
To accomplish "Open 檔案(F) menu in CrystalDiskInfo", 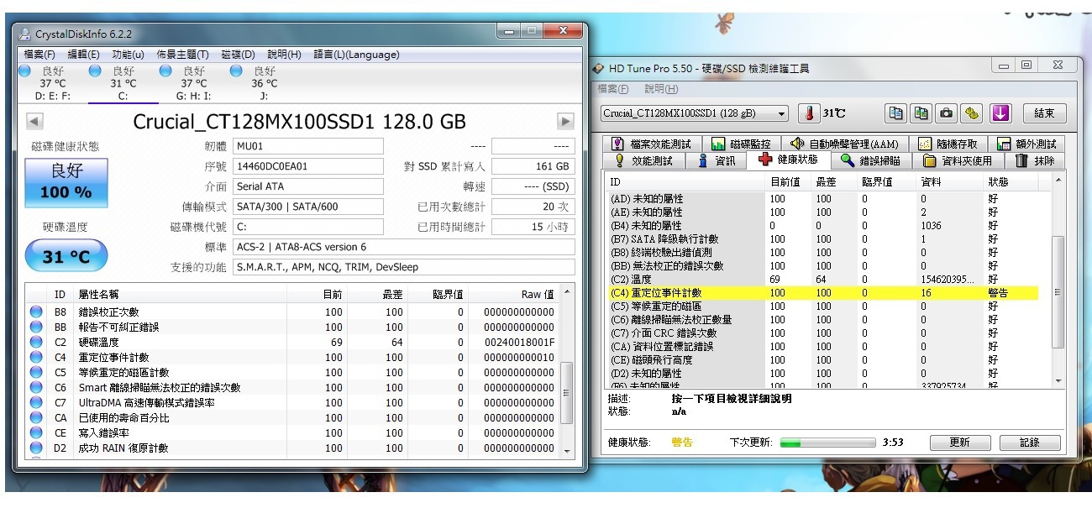I will tap(39, 55).
